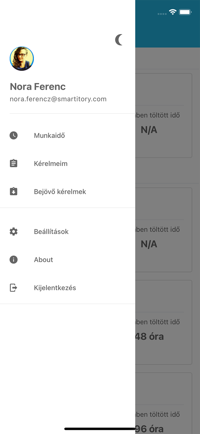The image size is (200, 434).
Task: Open Beállítások settings page
Action: tap(51, 231)
